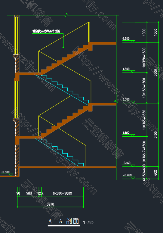This screenshot has width=163, height=233.
Task: Select the break-line symbol on top green line
Action: coord(66,15)
